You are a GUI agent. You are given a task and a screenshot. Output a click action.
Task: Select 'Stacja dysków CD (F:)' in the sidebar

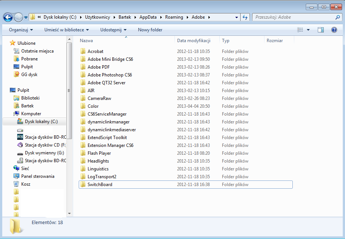[41, 145]
